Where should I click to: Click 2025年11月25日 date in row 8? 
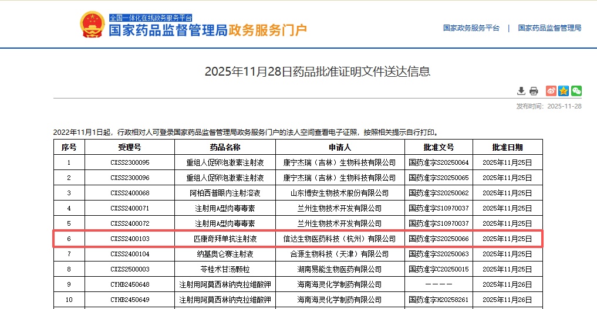pyautogui.click(x=508, y=269)
